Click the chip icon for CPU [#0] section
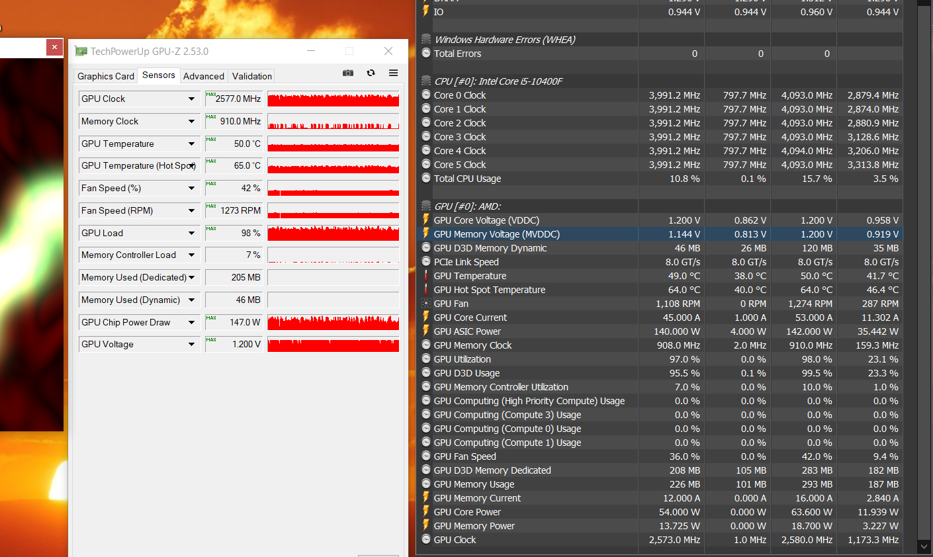The width and height of the screenshot is (933, 557). click(x=426, y=81)
